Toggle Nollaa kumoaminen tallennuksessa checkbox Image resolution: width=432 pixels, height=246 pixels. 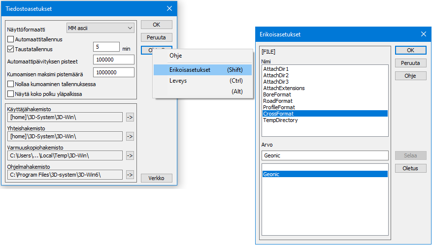pyautogui.click(x=11, y=84)
